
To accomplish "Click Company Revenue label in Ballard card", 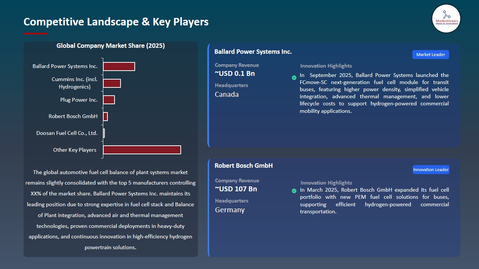I will [237, 65].
